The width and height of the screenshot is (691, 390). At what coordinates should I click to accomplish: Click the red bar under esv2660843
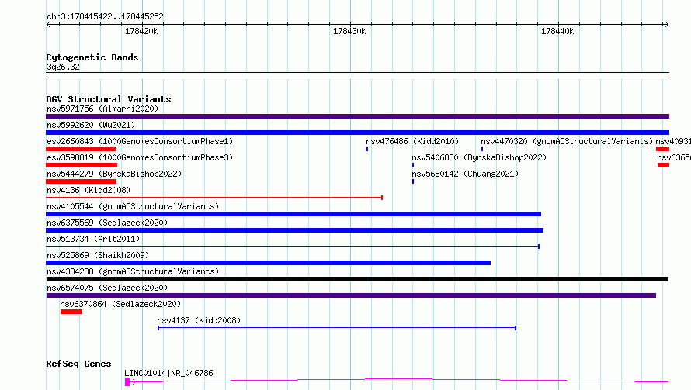81,149
